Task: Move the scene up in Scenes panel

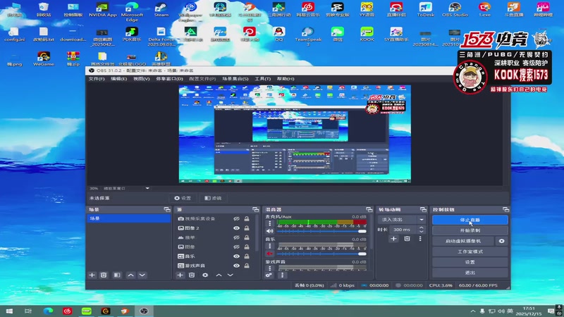Action: click(130, 275)
